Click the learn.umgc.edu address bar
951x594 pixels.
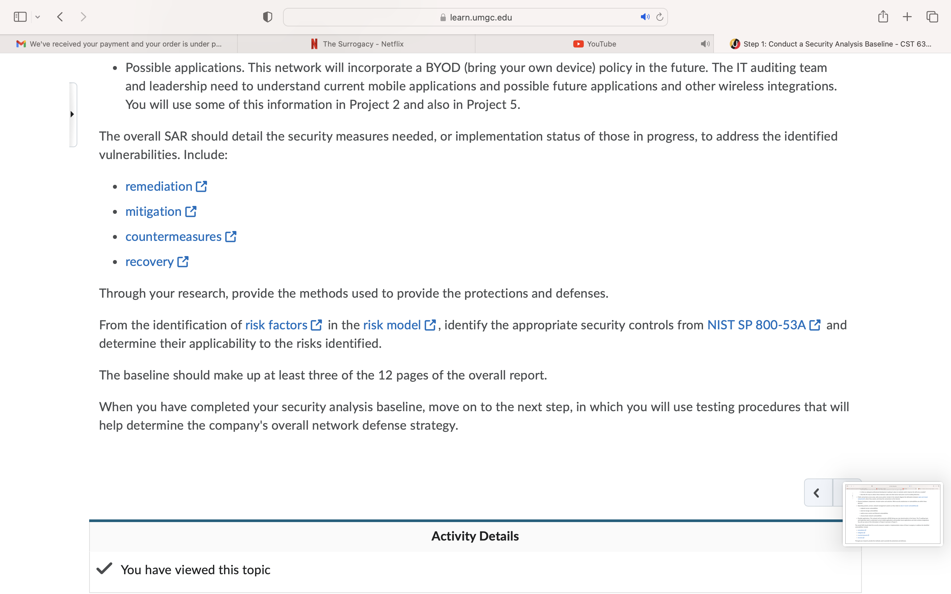click(x=475, y=17)
